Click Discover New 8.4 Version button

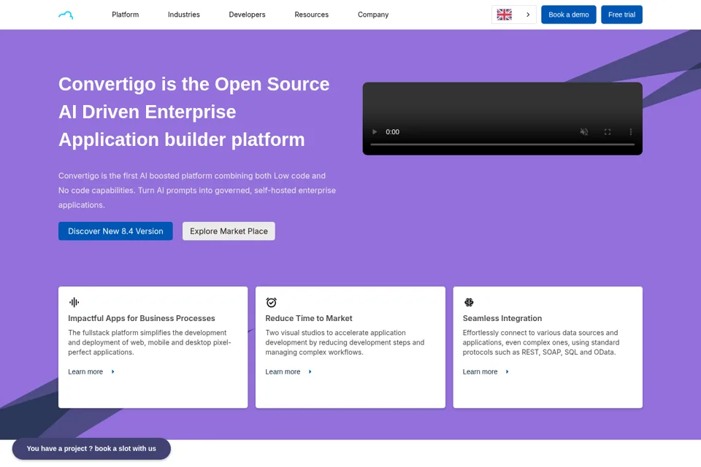(x=115, y=231)
